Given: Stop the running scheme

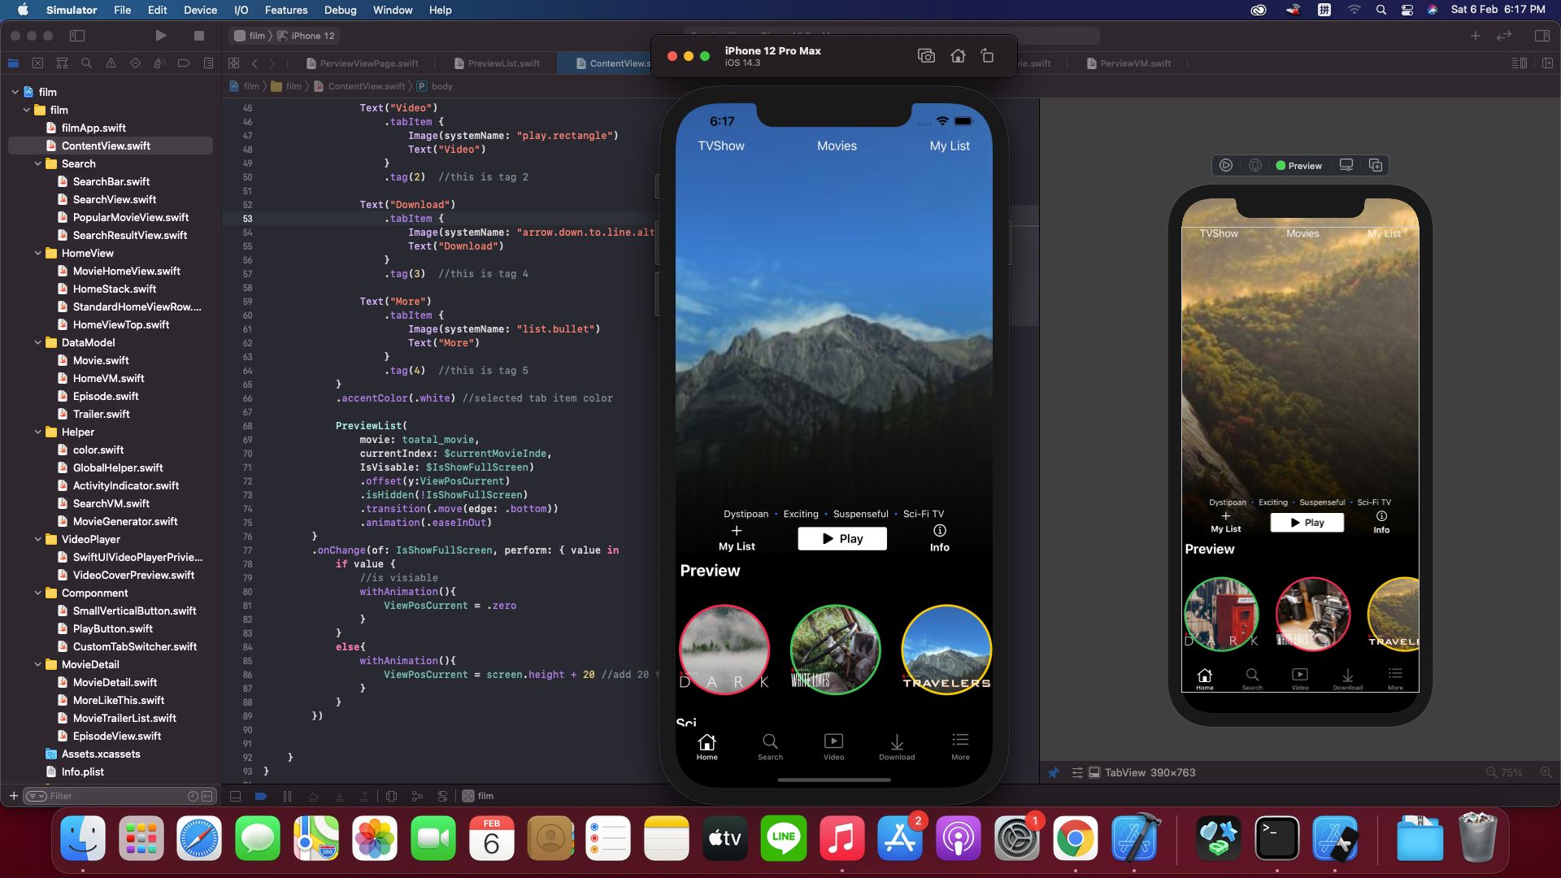Looking at the screenshot, I should (199, 36).
